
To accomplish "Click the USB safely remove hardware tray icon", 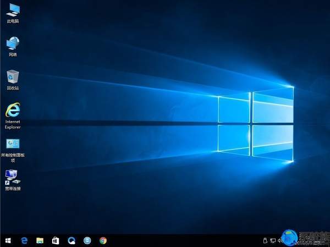I will 265,240.
